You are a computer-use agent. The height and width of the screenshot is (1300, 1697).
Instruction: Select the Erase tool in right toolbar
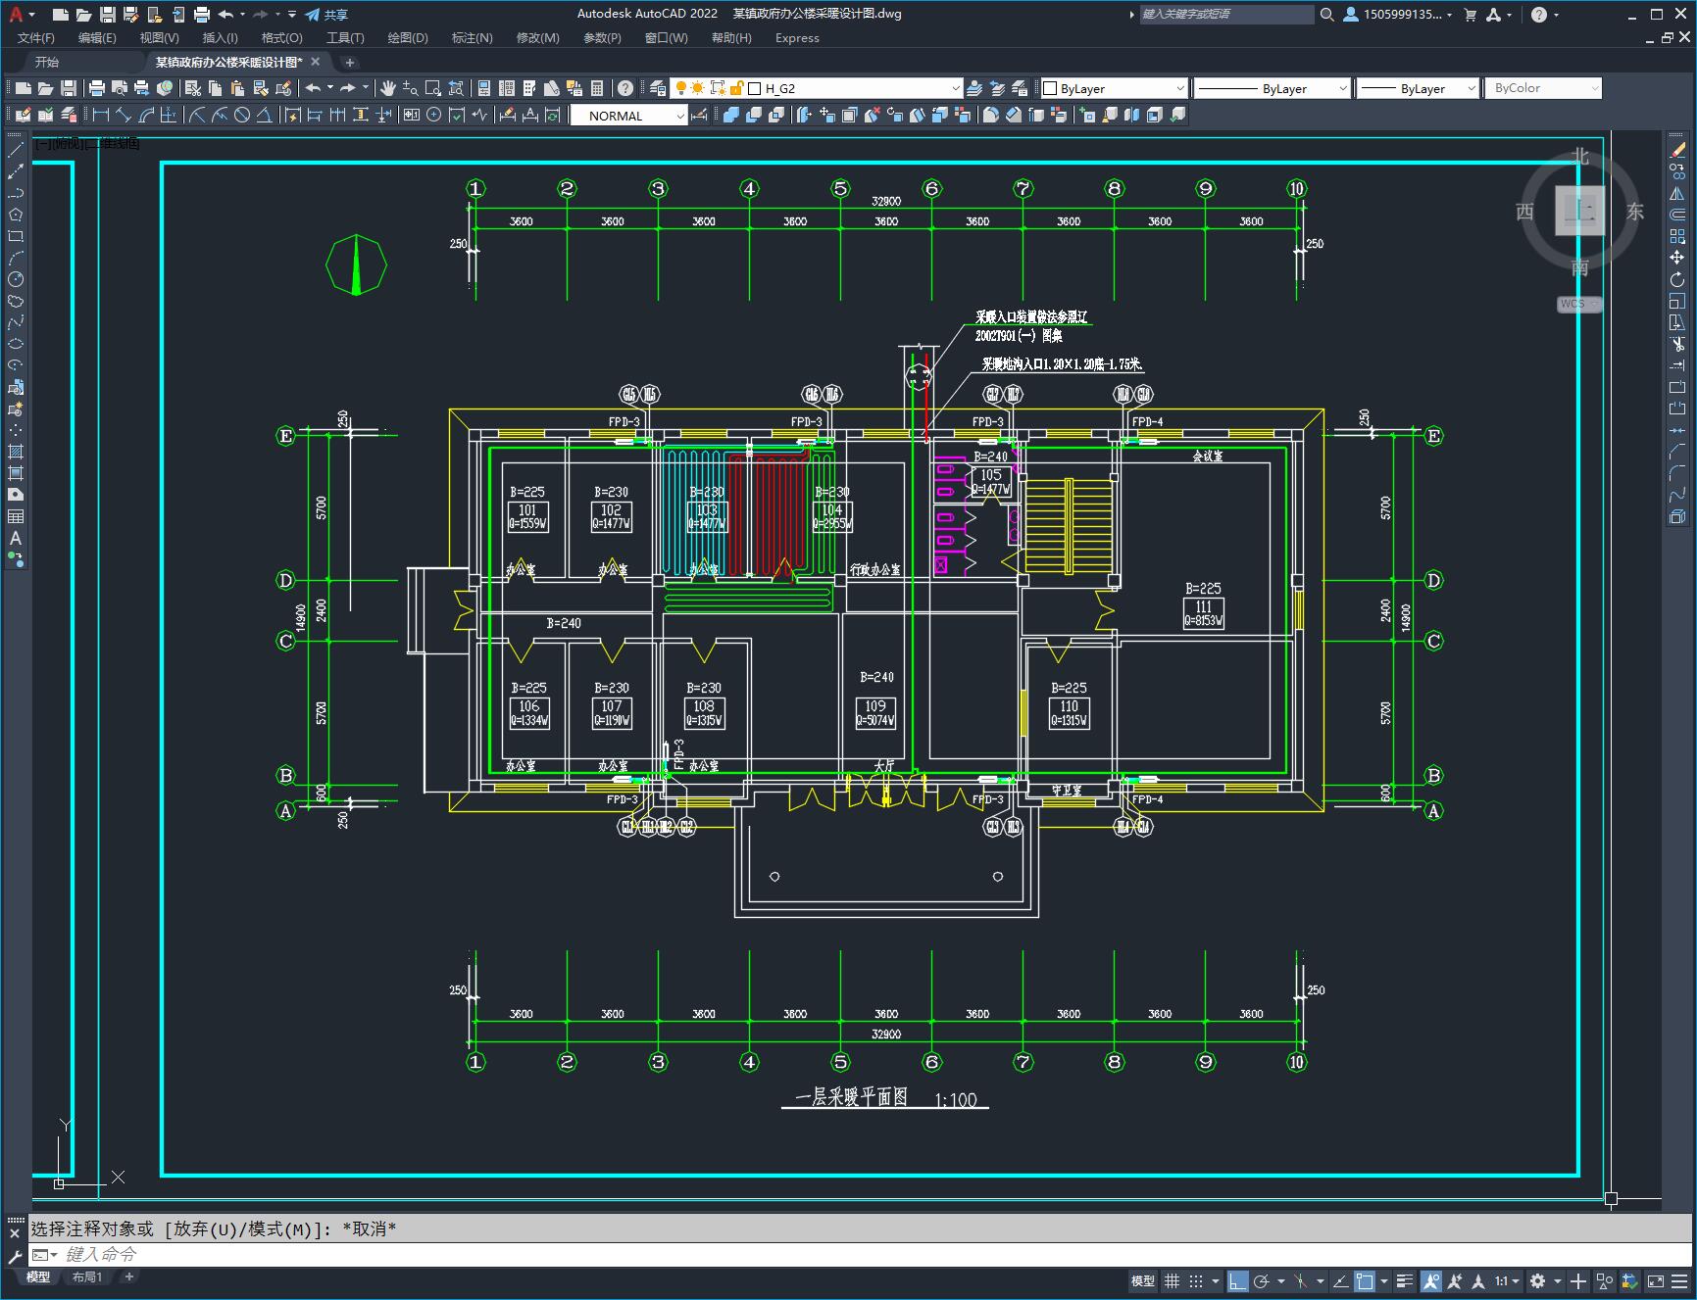coord(1677,150)
